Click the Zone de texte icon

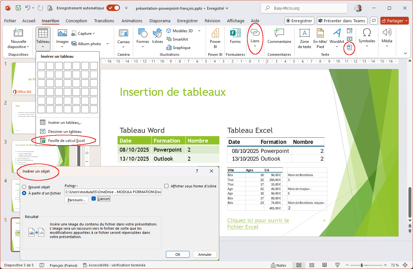tap(304, 33)
